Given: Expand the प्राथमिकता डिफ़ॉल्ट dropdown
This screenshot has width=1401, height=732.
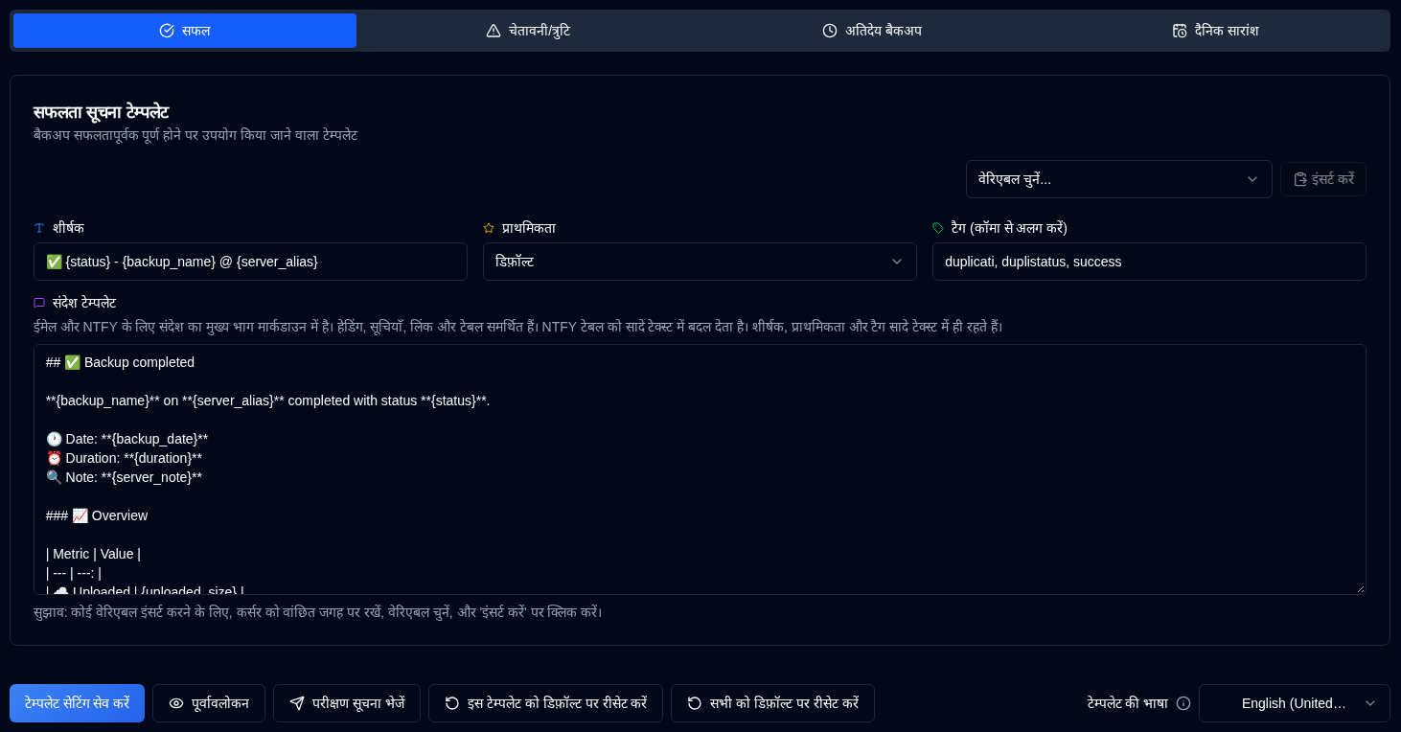Looking at the screenshot, I should click(700, 262).
